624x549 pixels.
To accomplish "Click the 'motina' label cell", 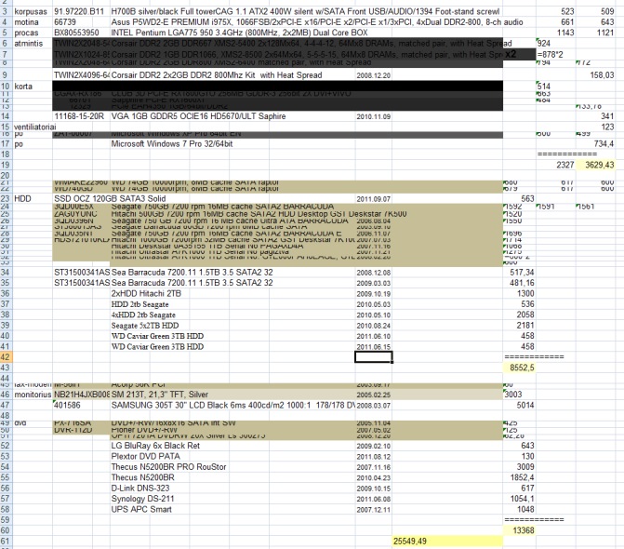I will (x=32, y=22).
